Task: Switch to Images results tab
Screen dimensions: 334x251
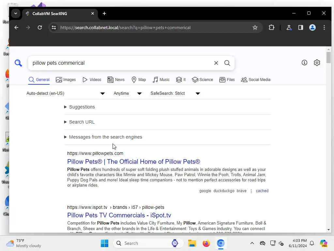Action: [66, 80]
